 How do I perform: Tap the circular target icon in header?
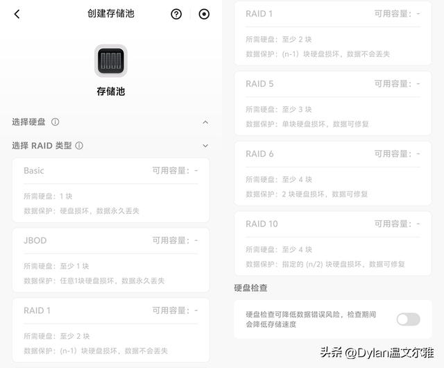tap(204, 14)
